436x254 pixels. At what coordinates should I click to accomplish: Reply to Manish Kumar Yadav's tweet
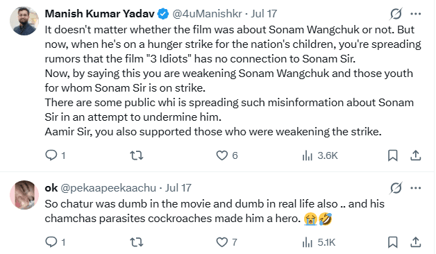tap(56, 155)
